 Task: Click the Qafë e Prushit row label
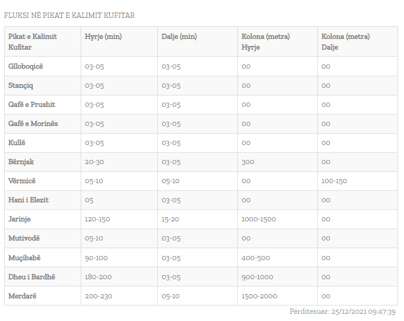[x=32, y=104]
